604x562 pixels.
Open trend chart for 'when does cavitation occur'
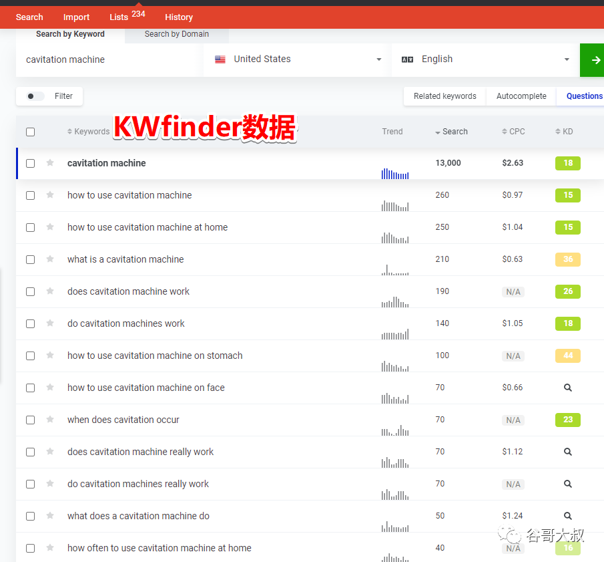coord(395,430)
